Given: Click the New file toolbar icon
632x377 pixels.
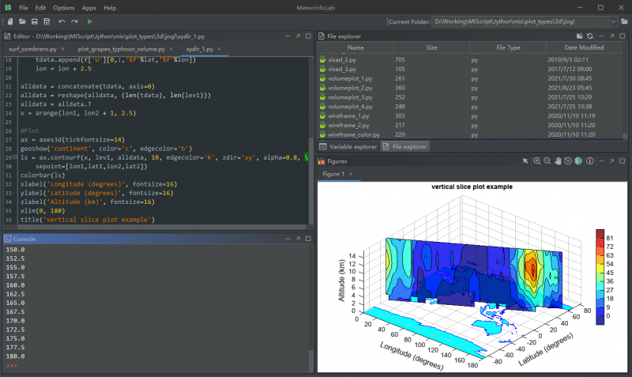Looking at the screenshot, I should pos(9,21).
